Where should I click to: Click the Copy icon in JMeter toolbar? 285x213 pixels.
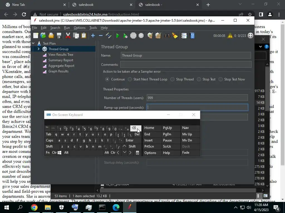point(76,36)
